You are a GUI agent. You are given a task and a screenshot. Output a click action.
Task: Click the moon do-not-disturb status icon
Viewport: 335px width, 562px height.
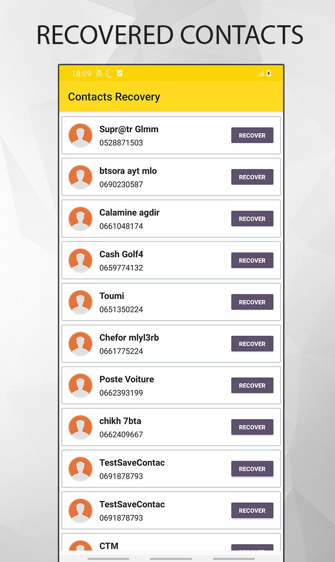point(109,73)
